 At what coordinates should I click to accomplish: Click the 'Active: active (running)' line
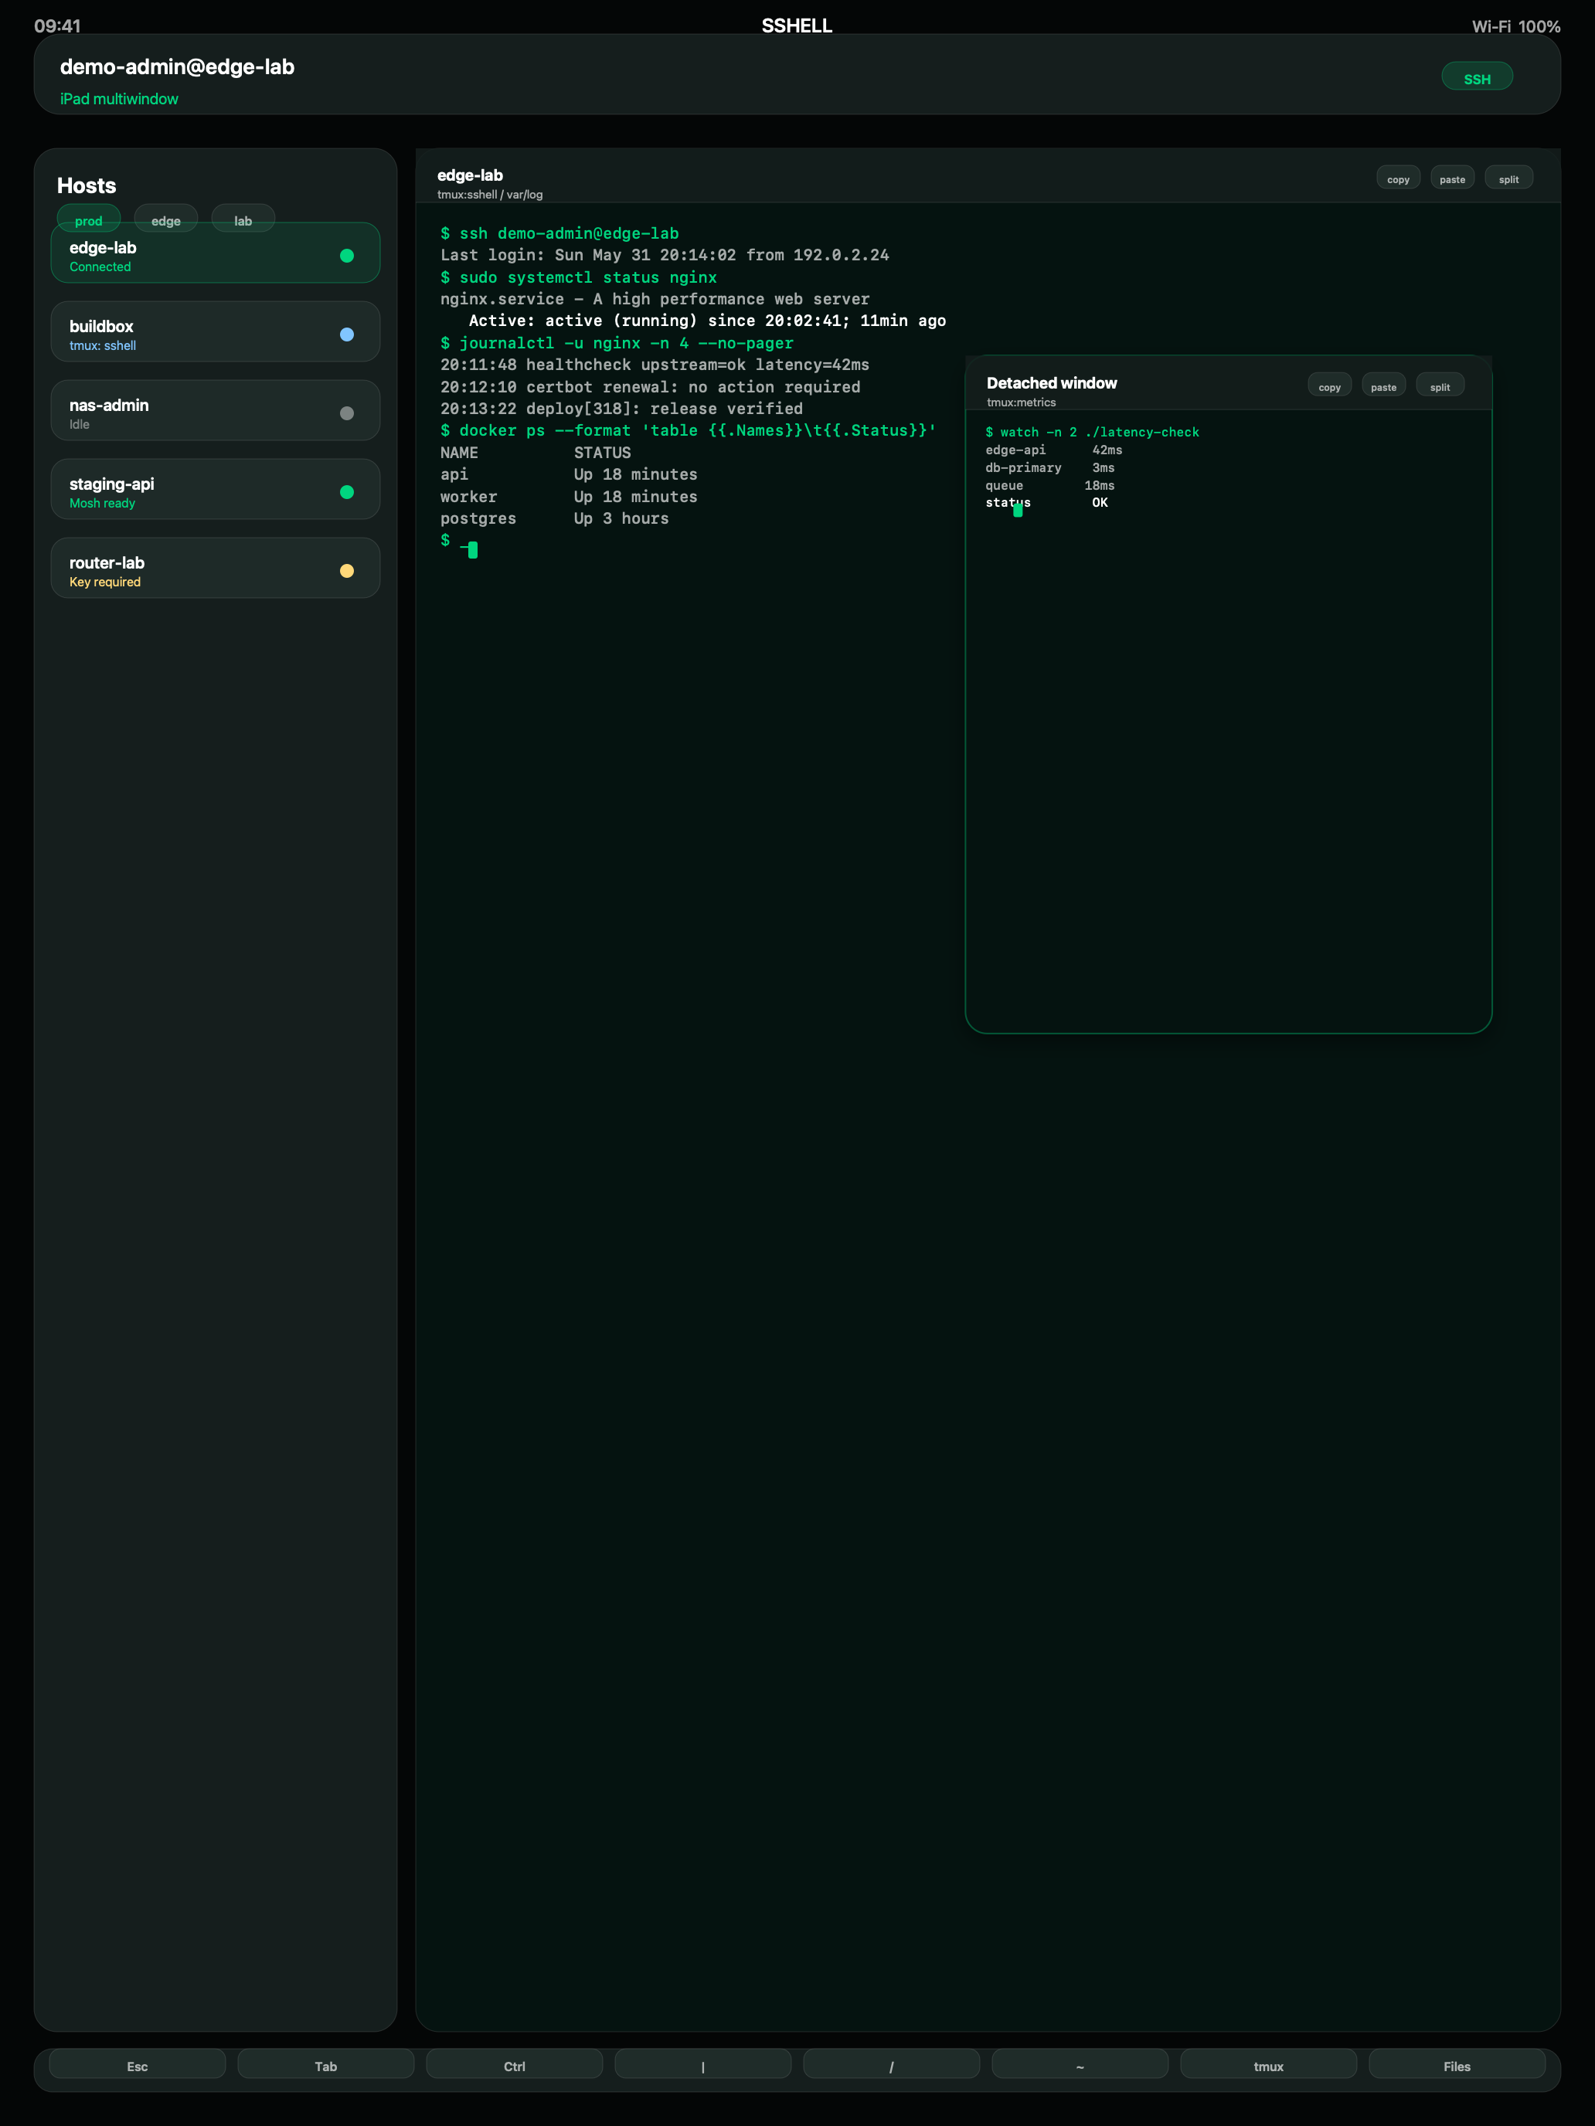point(706,321)
